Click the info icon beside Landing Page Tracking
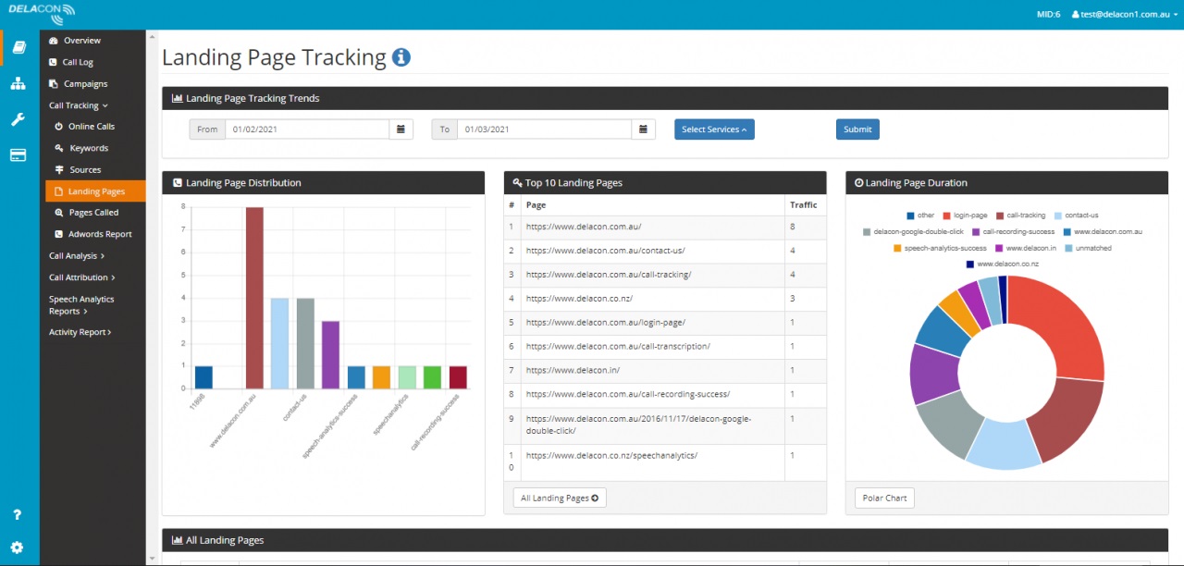 click(401, 57)
